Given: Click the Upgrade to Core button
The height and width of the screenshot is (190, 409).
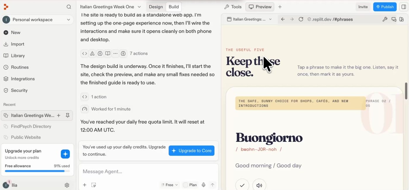Looking at the screenshot, I should coord(192,151).
